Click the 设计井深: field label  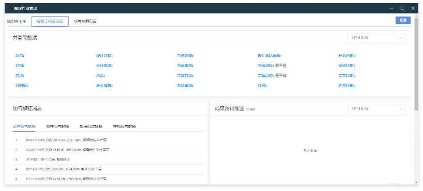click(x=104, y=56)
